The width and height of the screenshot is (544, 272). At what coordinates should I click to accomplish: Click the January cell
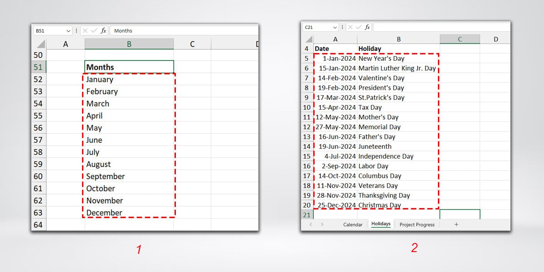tap(129, 79)
